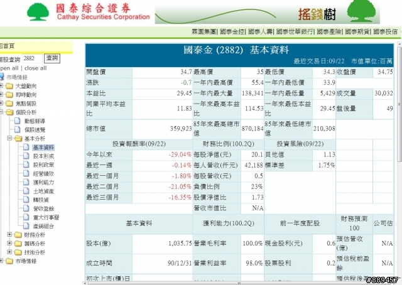This screenshot has width=402, height=285.
Task: Collapse the 個股分析 tree node
Action: click(x=1, y=112)
